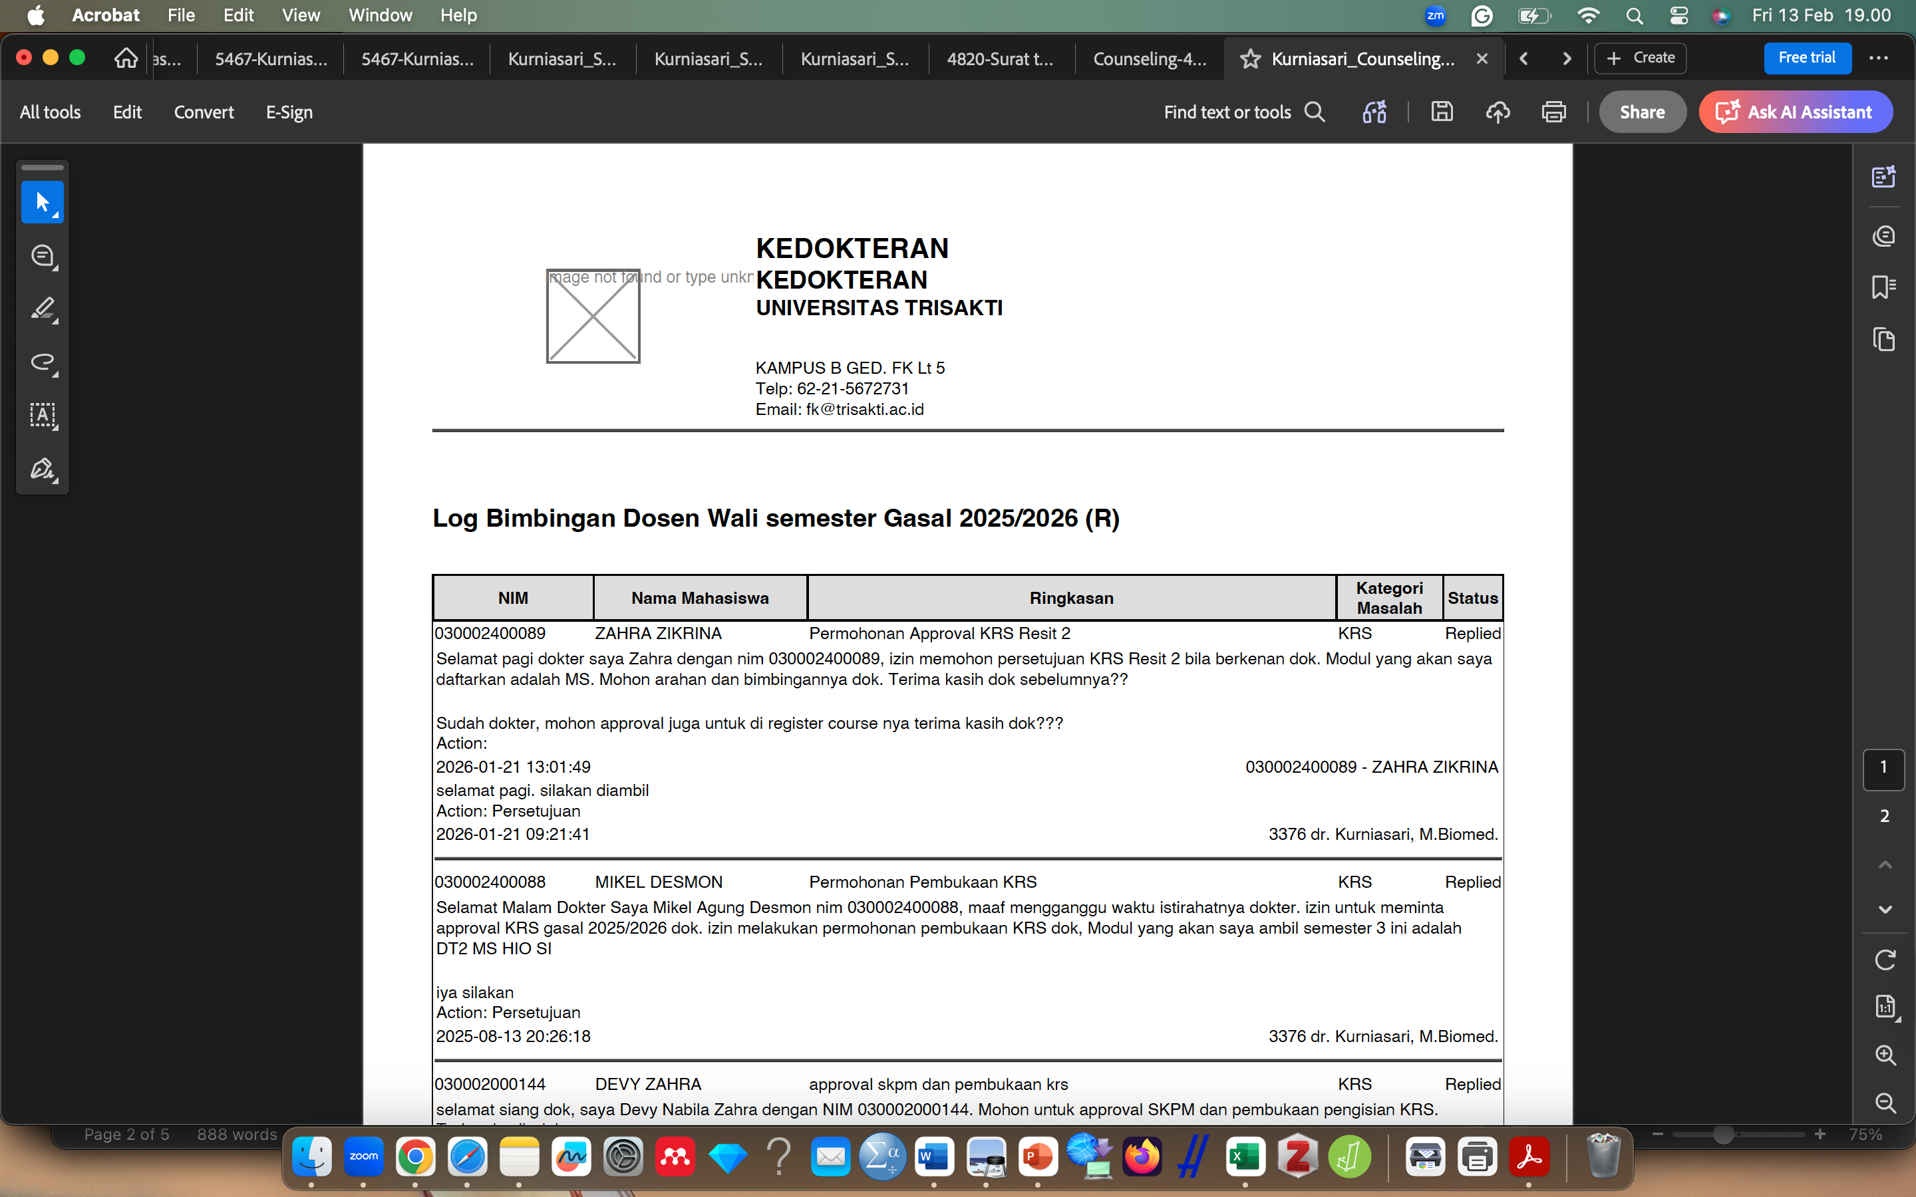Image resolution: width=1916 pixels, height=1197 pixels.
Task: Choose the Add Comment tool
Action: coord(42,256)
